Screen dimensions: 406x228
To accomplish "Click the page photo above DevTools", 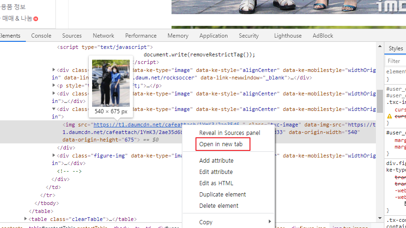I will [289, 7].
